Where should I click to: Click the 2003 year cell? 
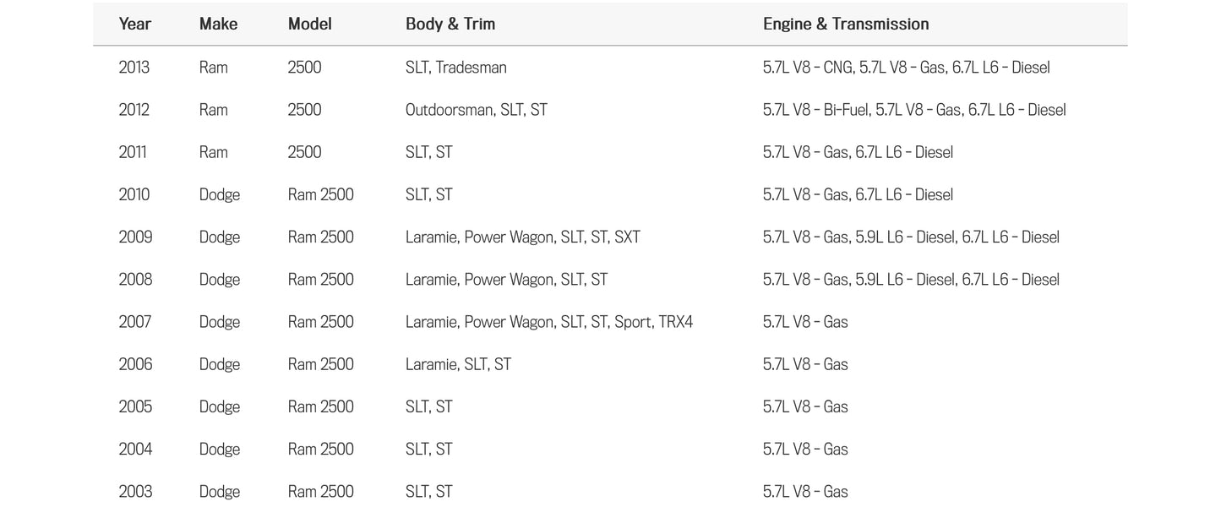point(135,491)
